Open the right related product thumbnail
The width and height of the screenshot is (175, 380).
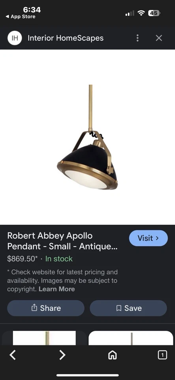pos(131,338)
